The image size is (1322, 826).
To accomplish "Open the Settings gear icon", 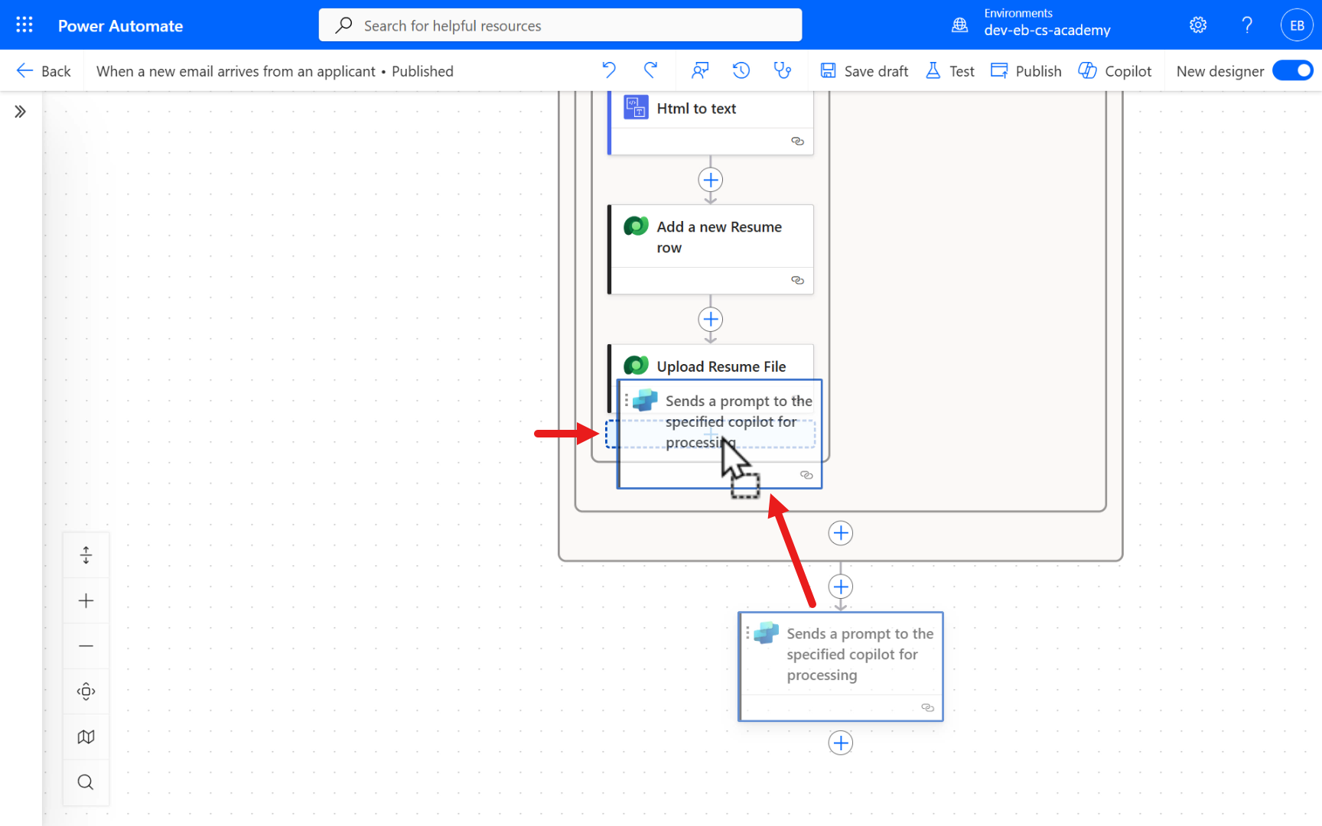I will coord(1198,25).
